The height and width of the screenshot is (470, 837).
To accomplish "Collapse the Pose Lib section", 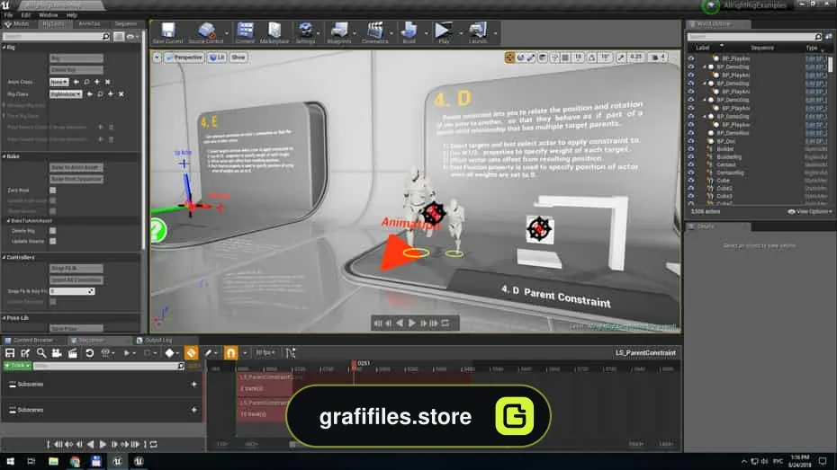I will tap(4, 318).
